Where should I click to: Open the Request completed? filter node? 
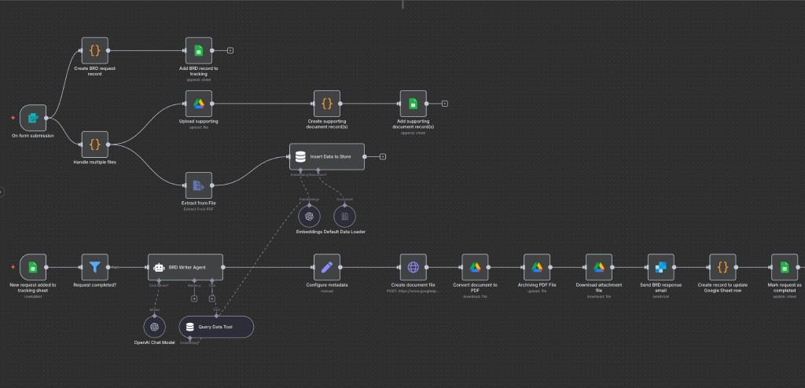click(x=95, y=267)
